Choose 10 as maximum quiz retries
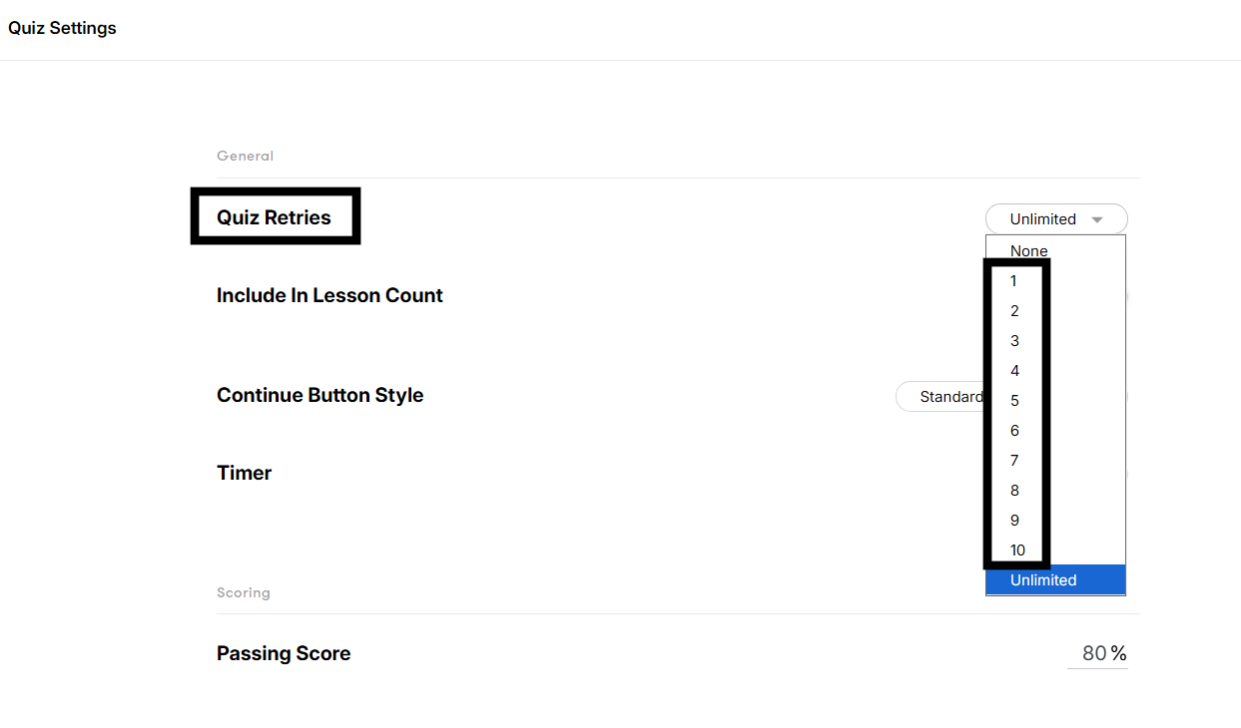The height and width of the screenshot is (728, 1241). coord(1017,549)
